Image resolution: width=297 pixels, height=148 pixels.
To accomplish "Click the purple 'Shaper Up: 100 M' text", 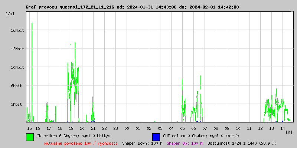I will pos(185,143).
